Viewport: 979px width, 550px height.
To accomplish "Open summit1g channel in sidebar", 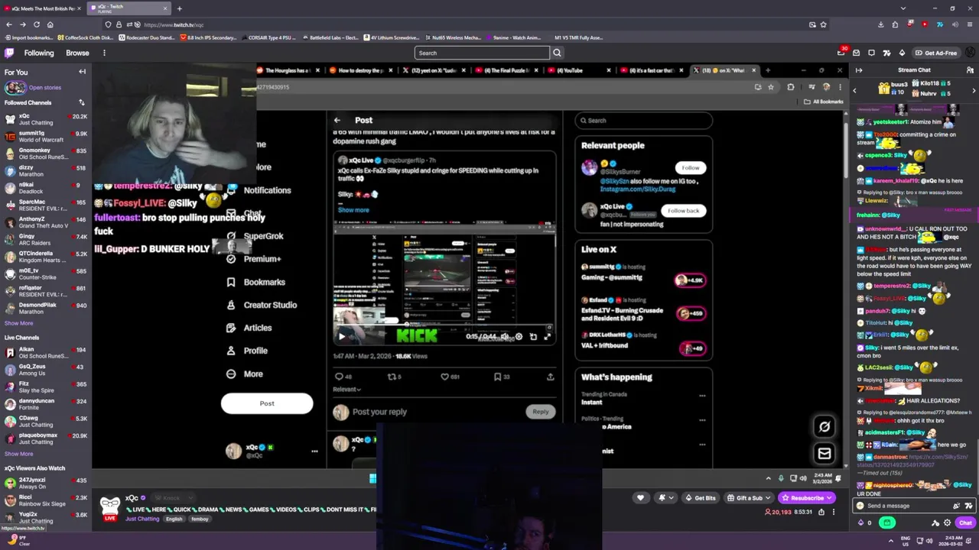I will pyautogui.click(x=46, y=137).
